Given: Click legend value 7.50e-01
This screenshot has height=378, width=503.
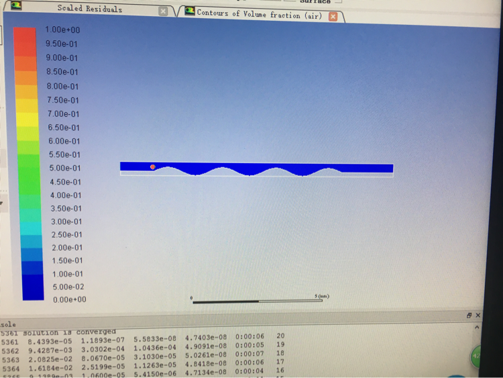Looking at the screenshot, I should point(63,100).
